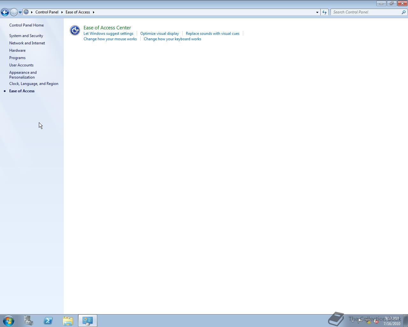The image size is (408, 327).
Task: Click the Control Panel icon in address bar
Action: pos(26,12)
